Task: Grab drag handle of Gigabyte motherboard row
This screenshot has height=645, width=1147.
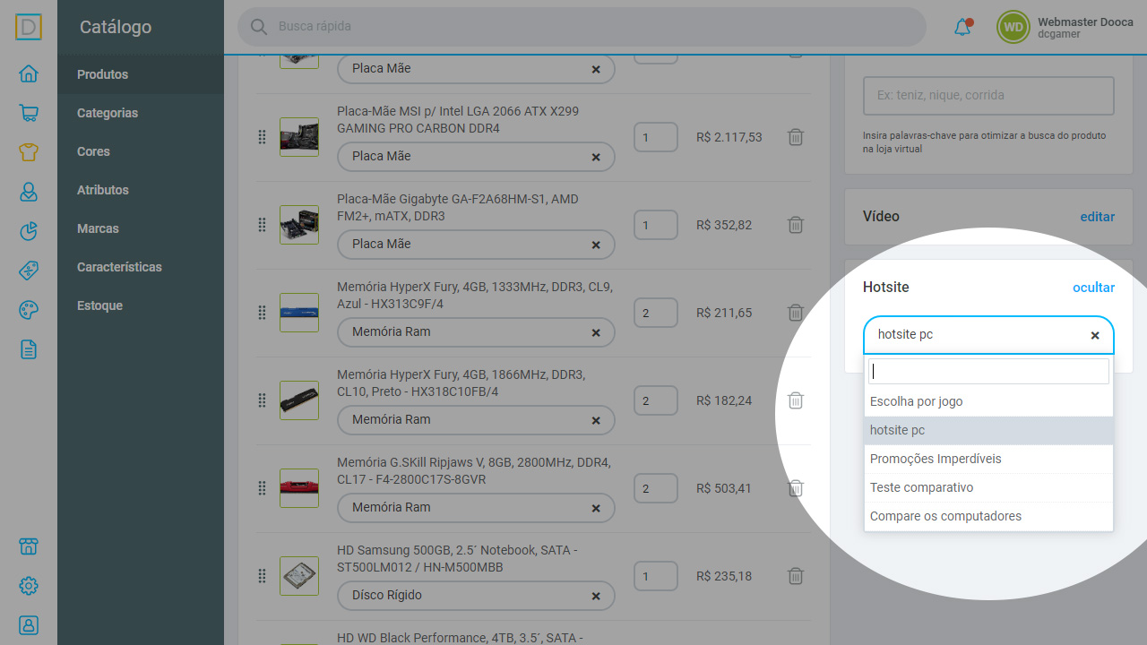Action: 263,225
